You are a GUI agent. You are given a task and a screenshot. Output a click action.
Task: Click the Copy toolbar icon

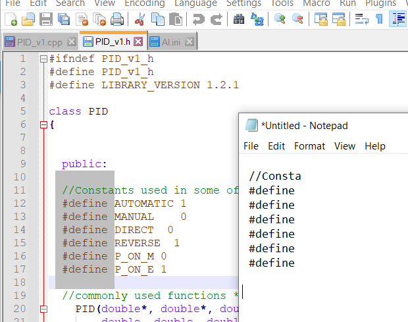(158, 20)
